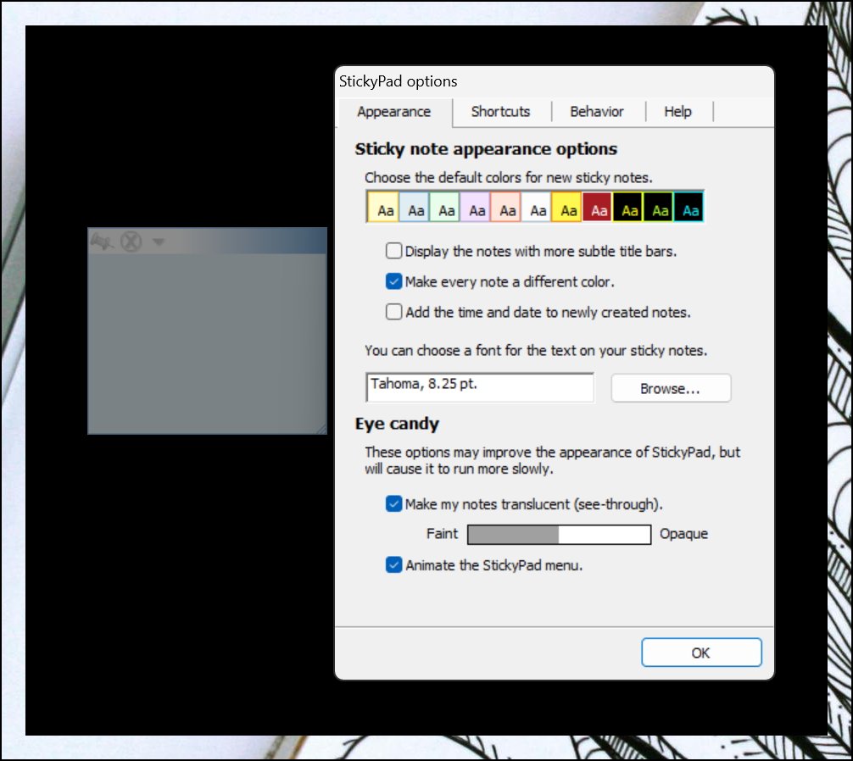Select the white note color swatch
This screenshot has width=853, height=761.
coord(536,207)
